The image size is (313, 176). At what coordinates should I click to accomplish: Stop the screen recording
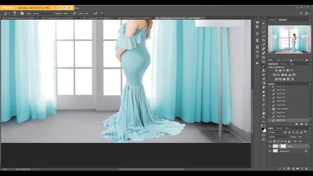point(70,8)
